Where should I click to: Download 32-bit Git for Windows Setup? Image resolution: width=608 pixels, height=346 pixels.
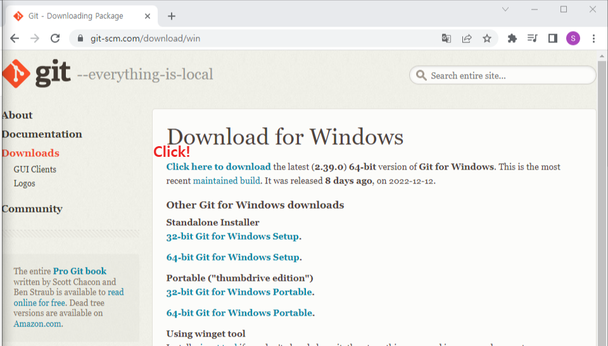pos(232,237)
